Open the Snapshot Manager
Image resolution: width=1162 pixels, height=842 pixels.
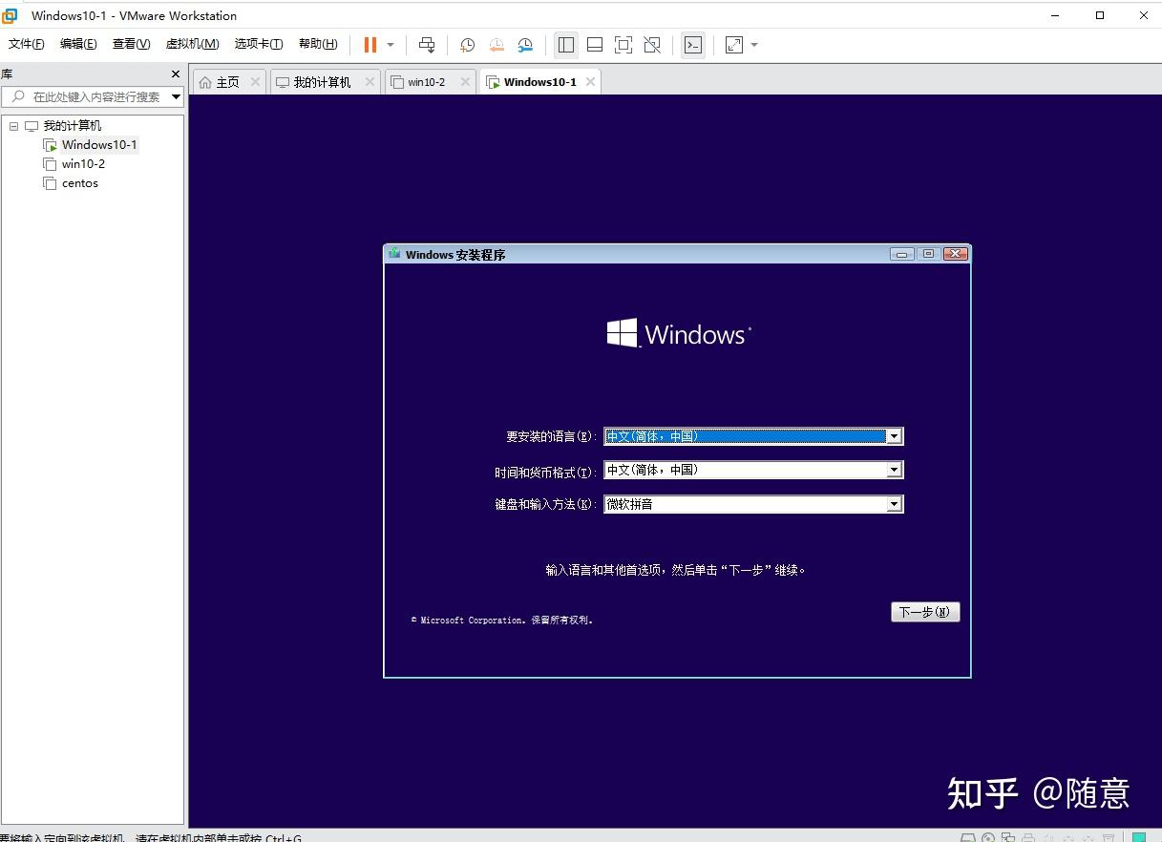click(524, 44)
